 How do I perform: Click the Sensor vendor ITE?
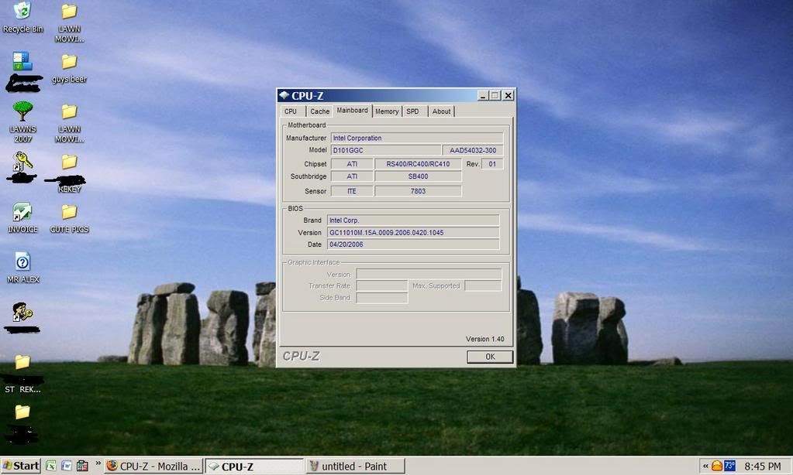351,191
